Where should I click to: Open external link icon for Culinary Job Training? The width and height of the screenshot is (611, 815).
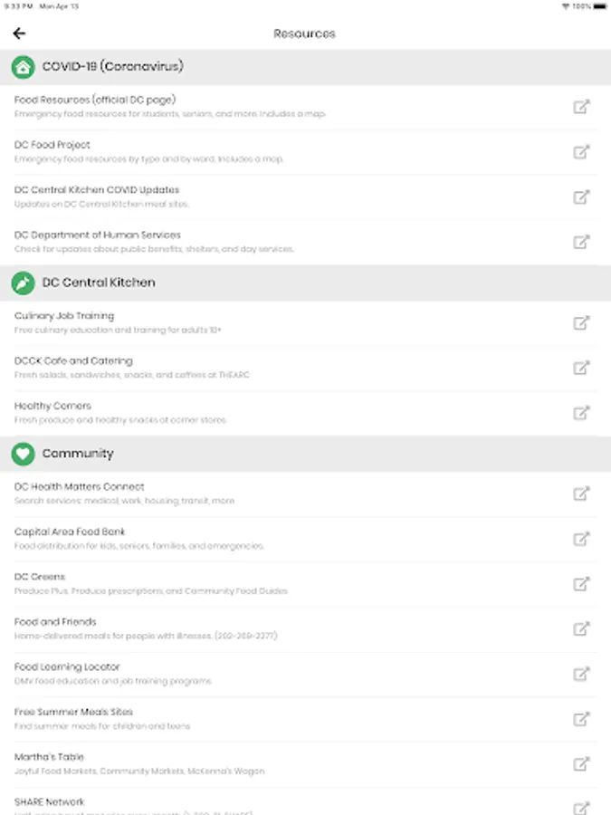581,323
